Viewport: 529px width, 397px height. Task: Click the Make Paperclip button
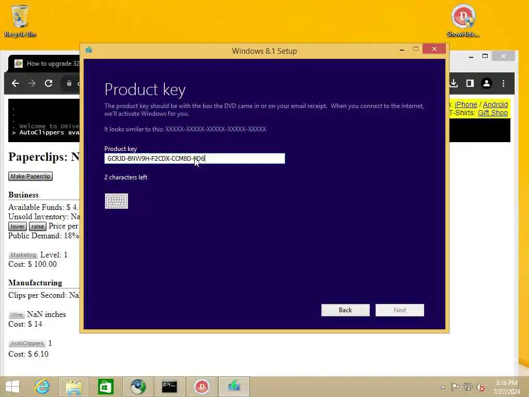[x=30, y=176]
